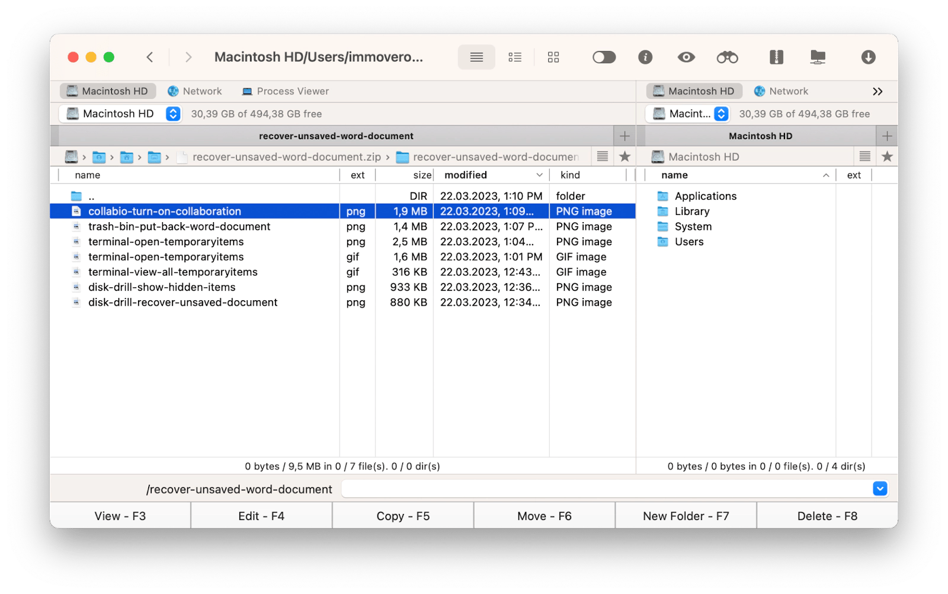This screenshot has height=594, width=948.
Task: Flip the toolbar toggle switch
Action: pos(604,57)
